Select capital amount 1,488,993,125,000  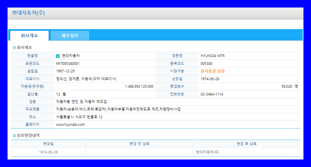[x=139, y=87]
